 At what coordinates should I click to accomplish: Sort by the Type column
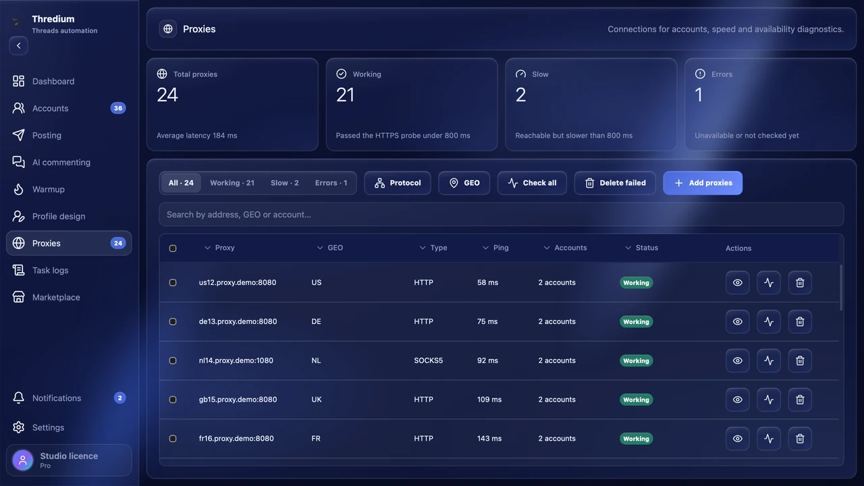(433, 248)
